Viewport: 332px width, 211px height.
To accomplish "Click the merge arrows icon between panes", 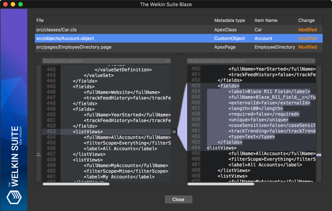I will coord(174,132).
